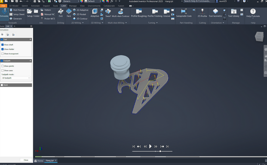The image size is (267, 165).
Task: Step to previous operation in simulation
Action: point(139,146)
